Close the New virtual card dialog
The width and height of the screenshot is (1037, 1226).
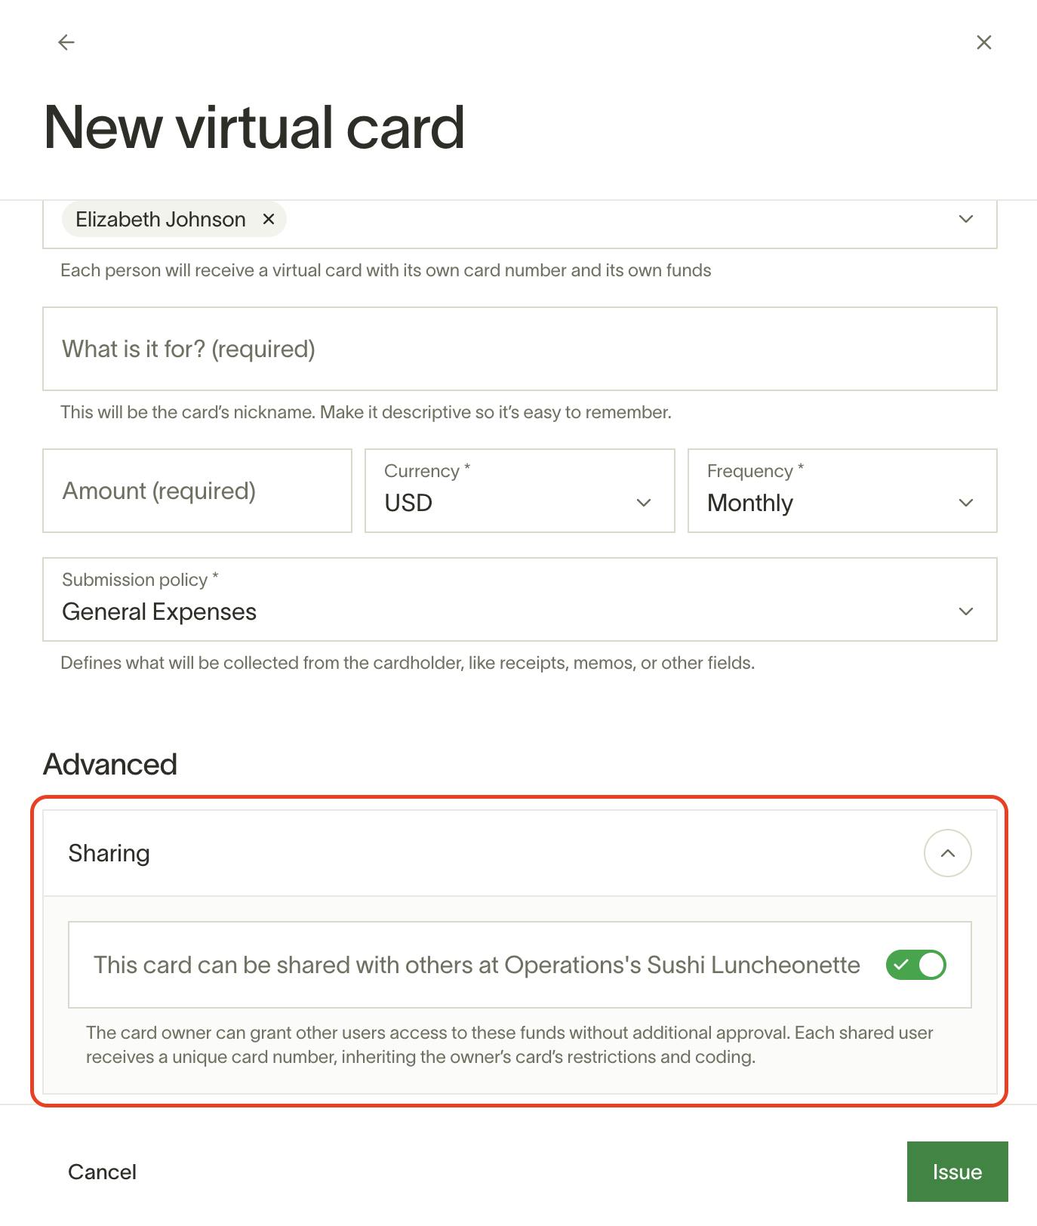983,42
